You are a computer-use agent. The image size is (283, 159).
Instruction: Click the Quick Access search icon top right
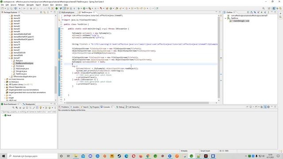(264, 8)
